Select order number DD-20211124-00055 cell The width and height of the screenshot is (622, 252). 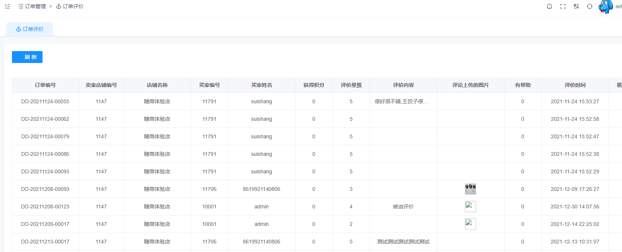pos(45,101)
